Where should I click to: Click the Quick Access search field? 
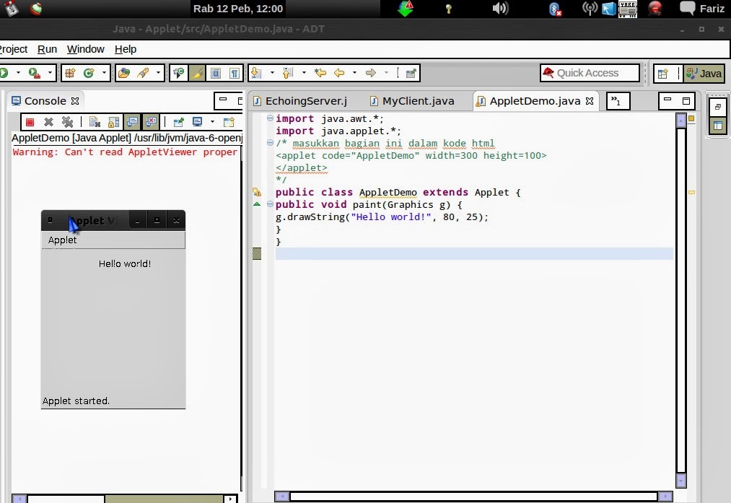click(x=588, y=73)
